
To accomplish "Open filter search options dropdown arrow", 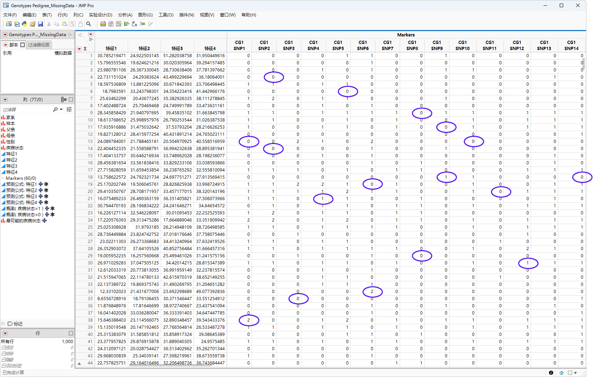I will click(61, 109).
